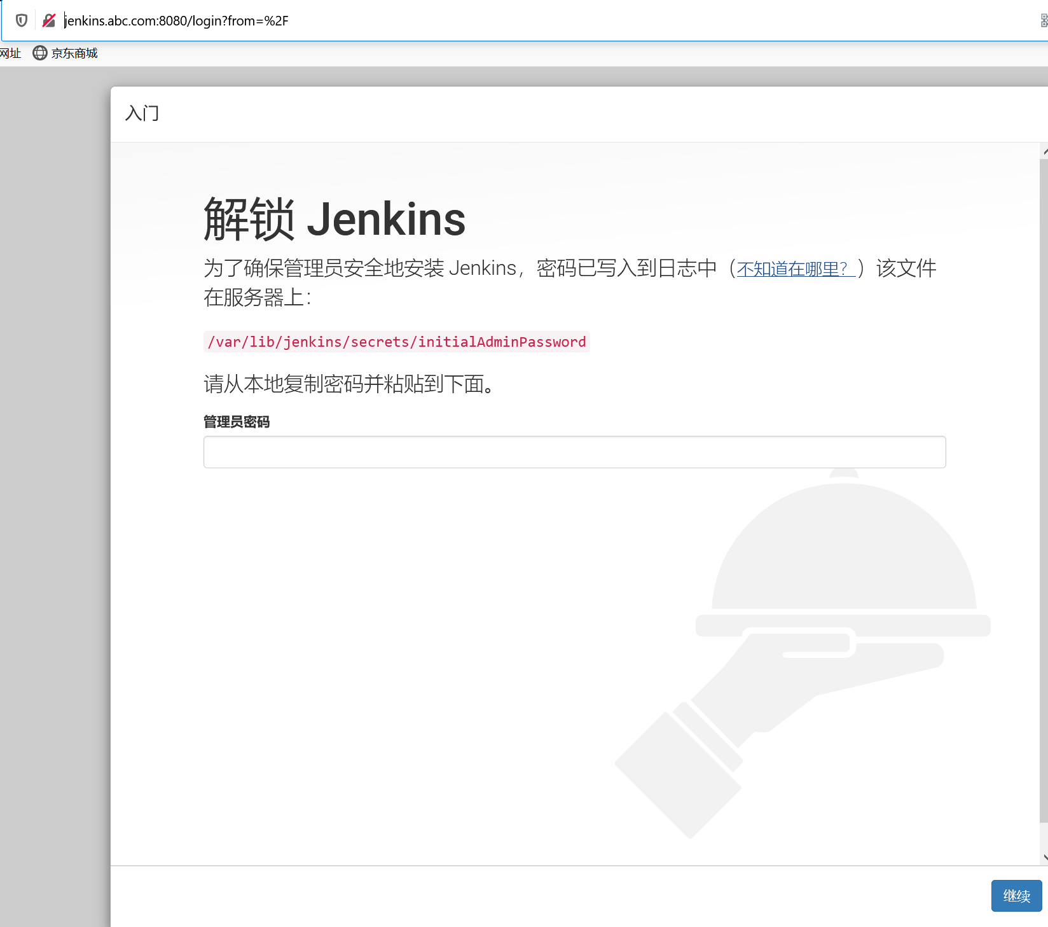The image size is (1048, 927).
Task: Focus the browser address bar URL
Action: (x=177, y=21)
